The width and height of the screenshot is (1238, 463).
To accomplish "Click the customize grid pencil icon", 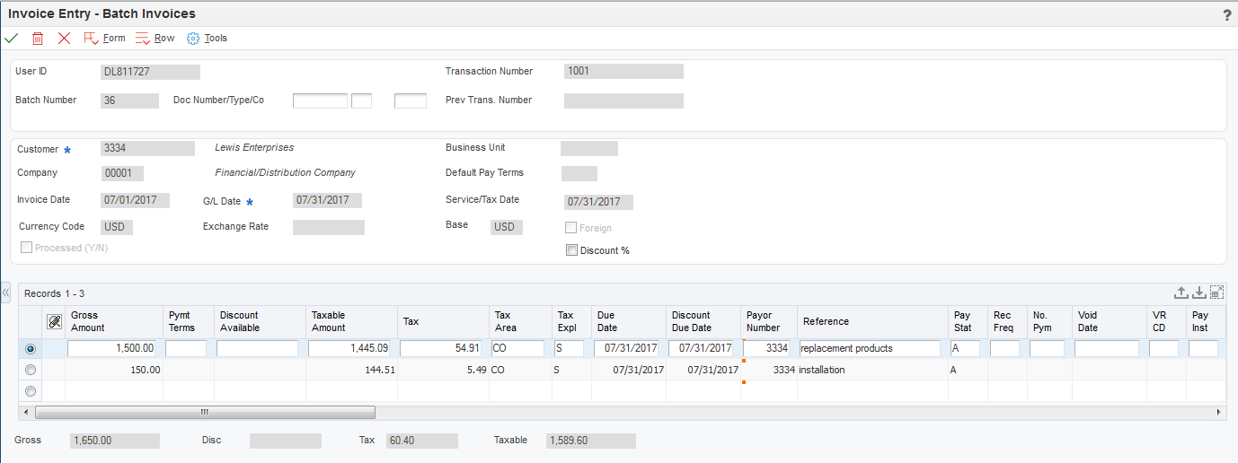I will [x=54, y=321].
